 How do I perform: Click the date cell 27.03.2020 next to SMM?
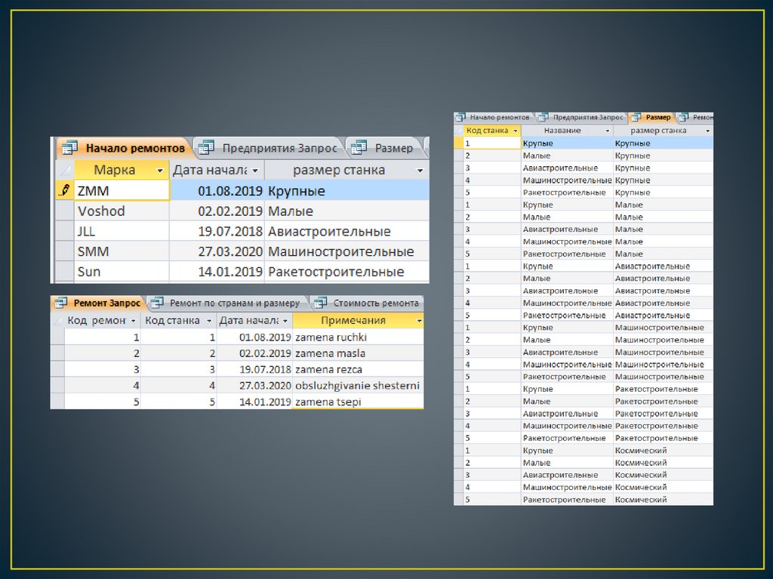[217, 251]
